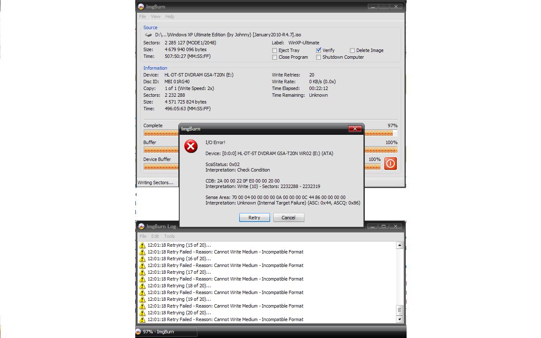The width and height of the screenshot is (541, 338).
Task: Click the log scrollbar thumb
Action: (399, 310)
